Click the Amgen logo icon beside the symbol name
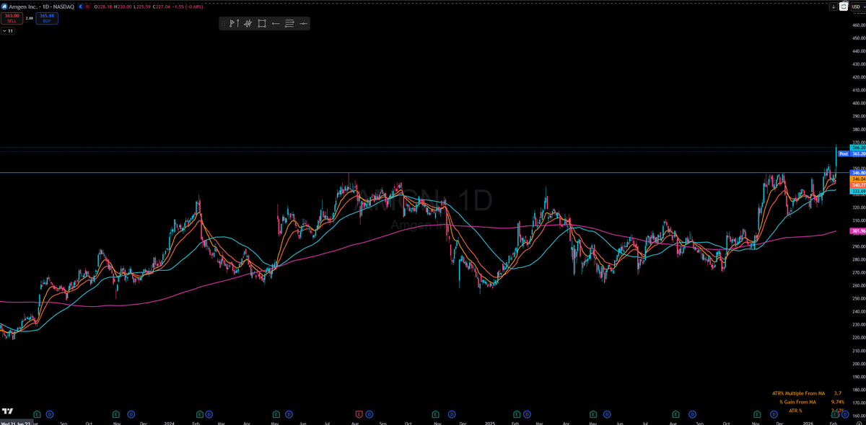 pyautogui.click(x=5, y=6)
